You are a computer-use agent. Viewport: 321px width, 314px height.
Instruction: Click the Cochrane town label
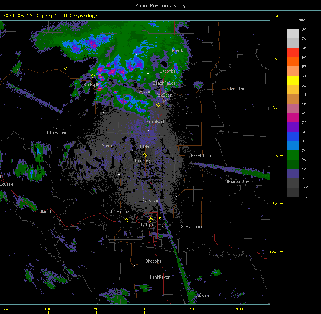click(120, 212)
